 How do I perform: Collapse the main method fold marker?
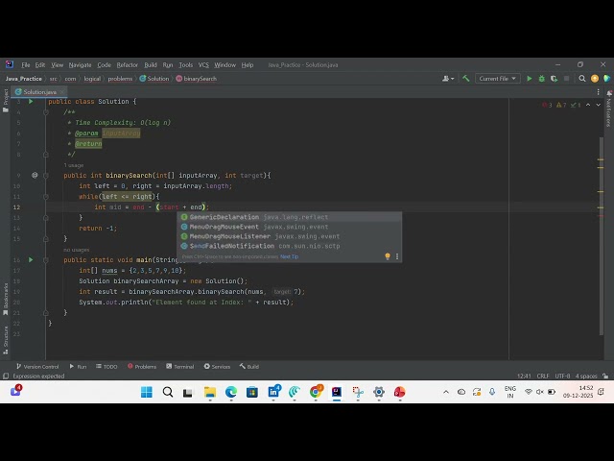46,260
